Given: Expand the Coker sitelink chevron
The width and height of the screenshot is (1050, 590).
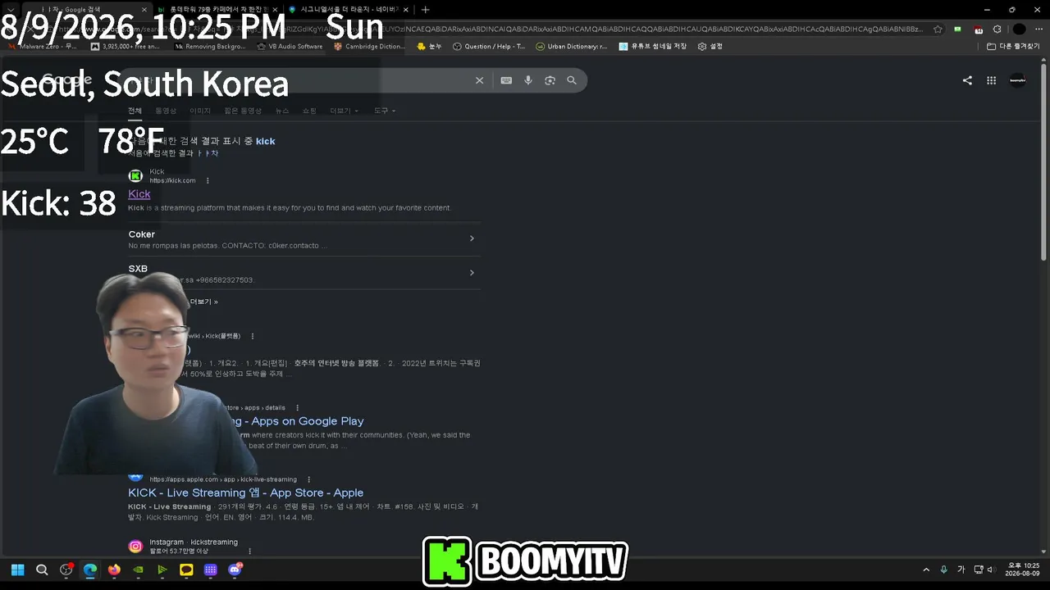Looking at the screenshot, I should (472, 238).
